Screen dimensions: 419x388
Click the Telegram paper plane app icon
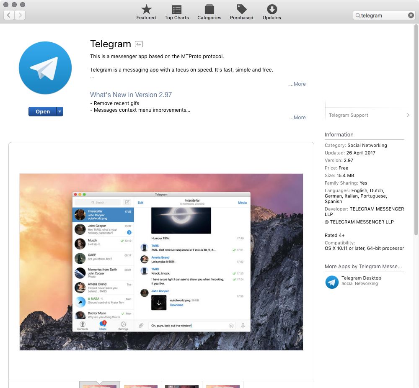(x=45, y=67)
